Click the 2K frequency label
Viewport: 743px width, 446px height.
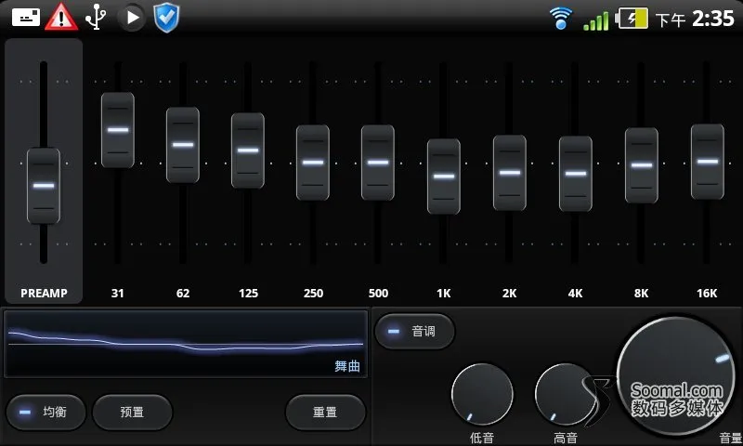[509, 294]
